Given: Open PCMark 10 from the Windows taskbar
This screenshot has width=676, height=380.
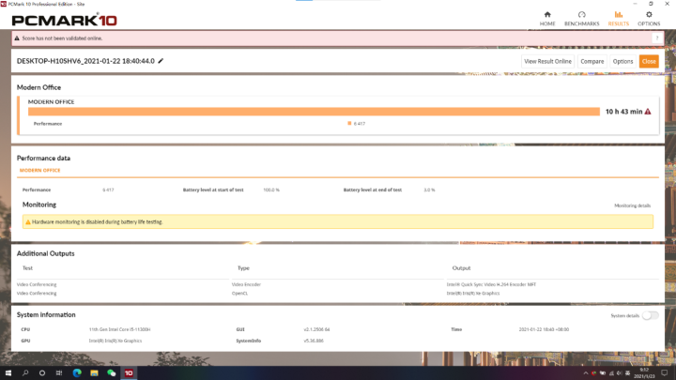Looking at the screenshot, I should [x=129, y=372].
